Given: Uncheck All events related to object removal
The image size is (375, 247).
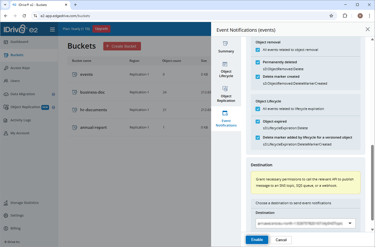Looking at the screenshot, I should [258, 50].
